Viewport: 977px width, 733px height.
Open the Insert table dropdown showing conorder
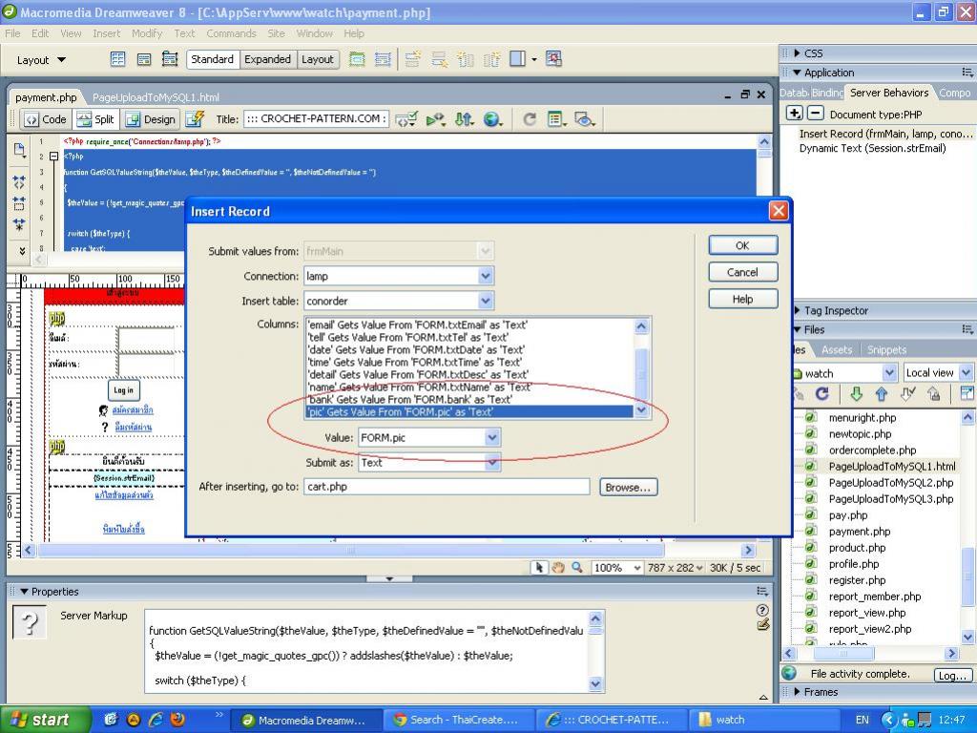click(x=486, y=301)
